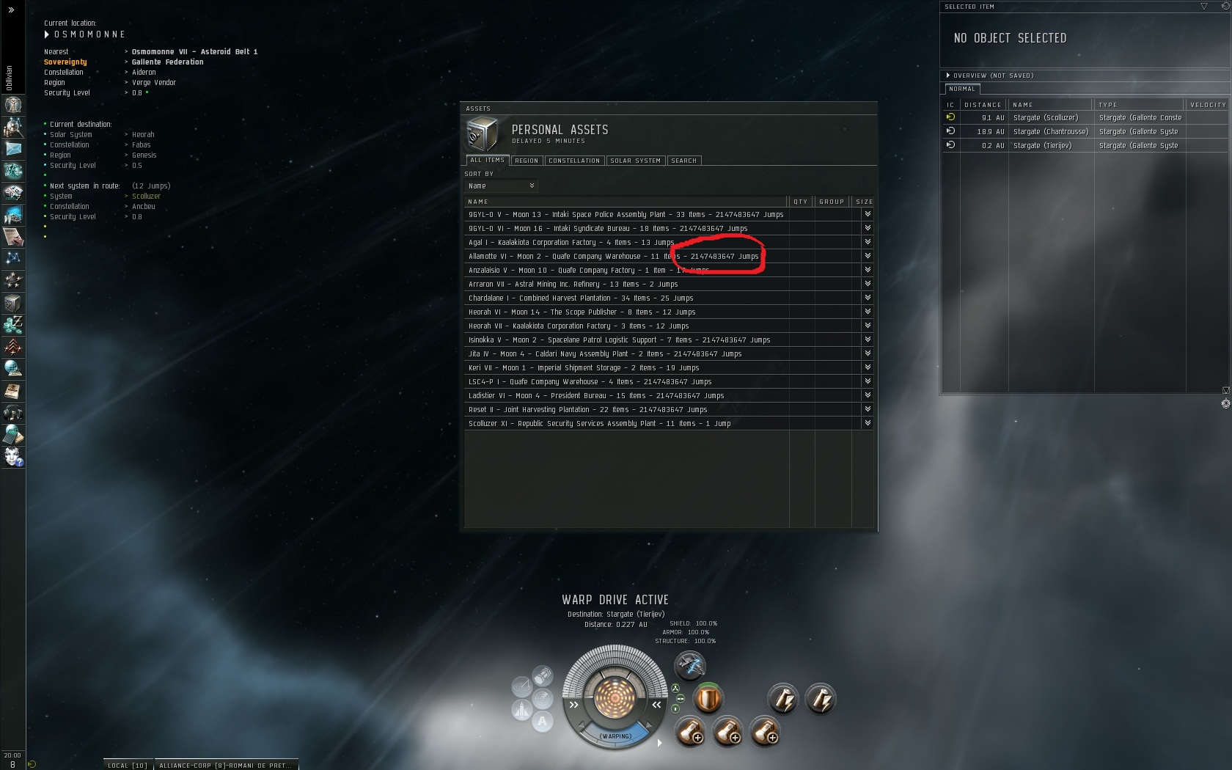The height and width of the screenshot is (770, 1232).
Task: Activate the top ship module icon
Action: 689,666
